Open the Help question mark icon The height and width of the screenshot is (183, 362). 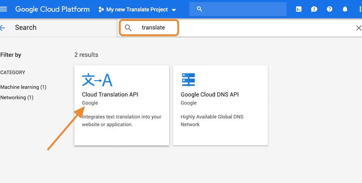click(330, 9)
